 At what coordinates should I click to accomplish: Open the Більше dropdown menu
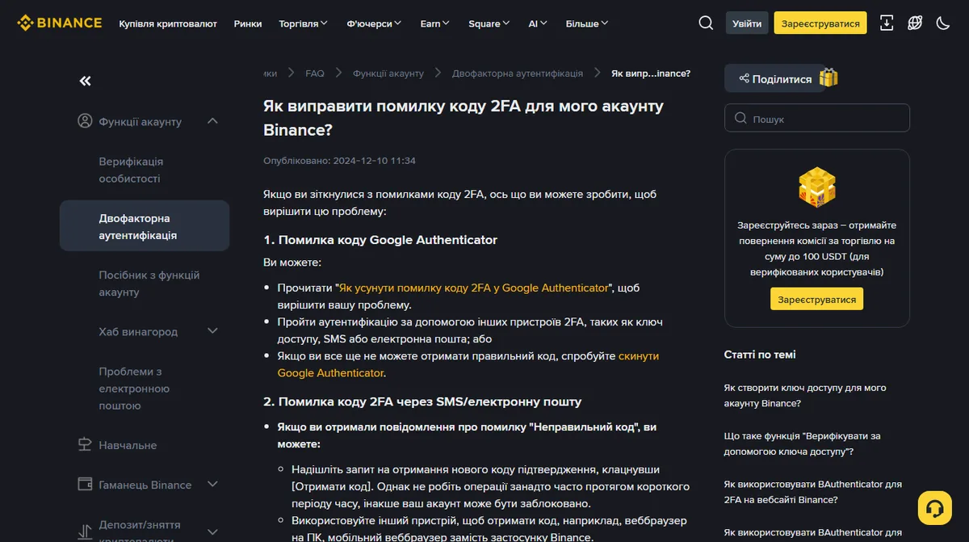click(587, 23)
